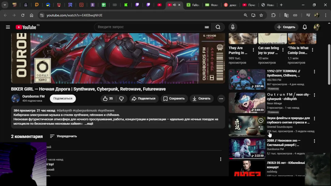Open options for 1992 CITY TERMINAL video
This screenshot has width=331, height=186.
[314, 72]
